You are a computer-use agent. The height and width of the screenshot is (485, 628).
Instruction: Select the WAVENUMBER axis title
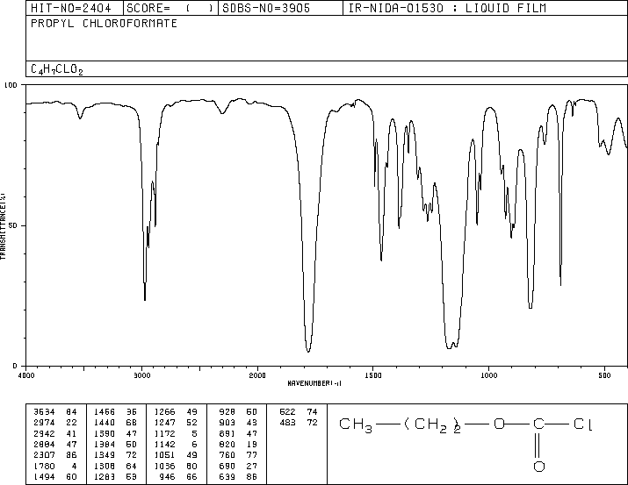click(x=314, y=383)
